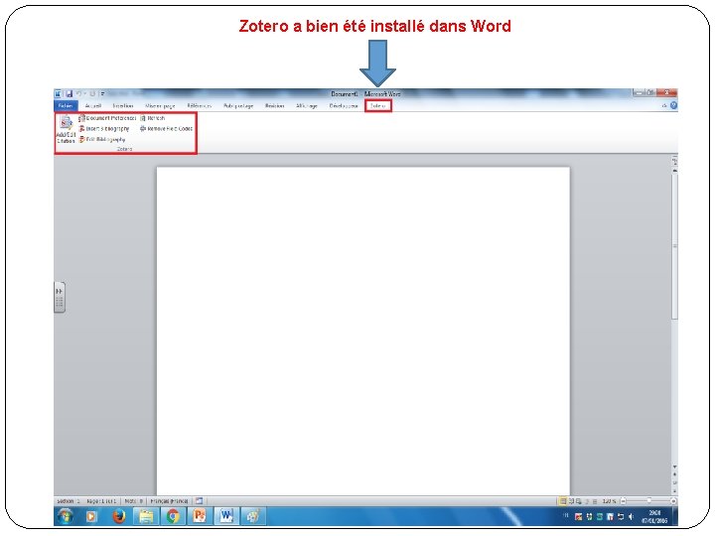Click the Section indicator in the status bar
The height and width of the screenshot is (536, 715).
point(68,501)
